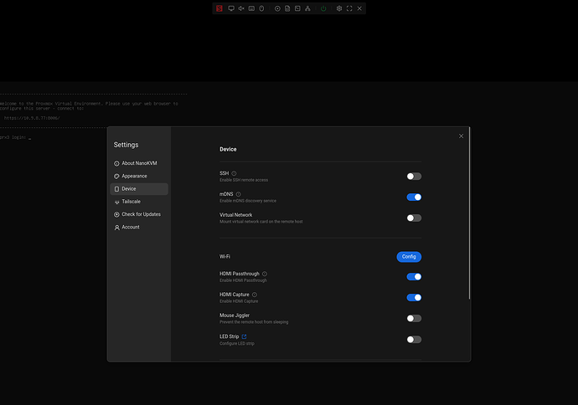Open Tailscale settings section

(x=139, y=202)
